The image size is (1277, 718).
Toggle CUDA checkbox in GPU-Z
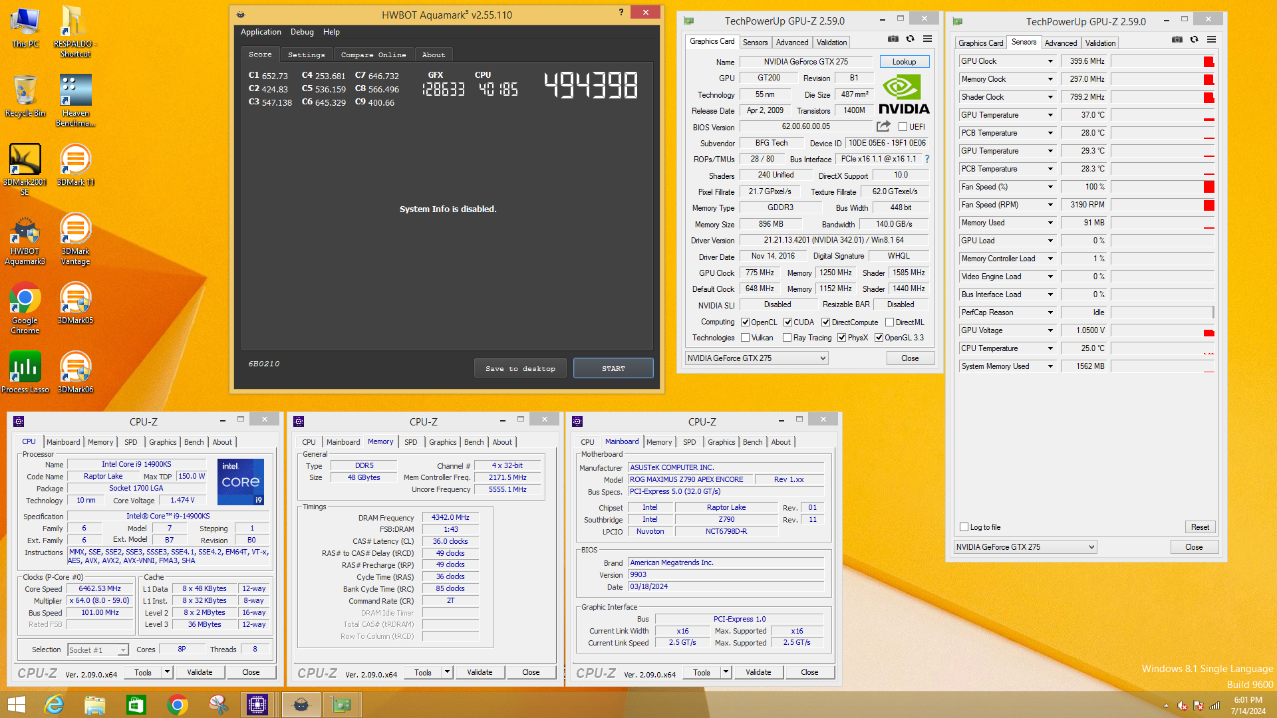[x=787, y=322]
